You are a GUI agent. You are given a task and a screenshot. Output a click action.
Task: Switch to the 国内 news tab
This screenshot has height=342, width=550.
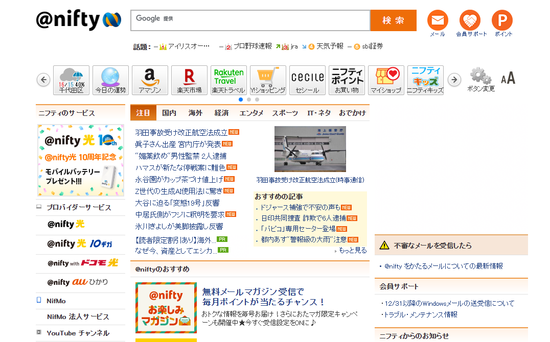(169, 113)
